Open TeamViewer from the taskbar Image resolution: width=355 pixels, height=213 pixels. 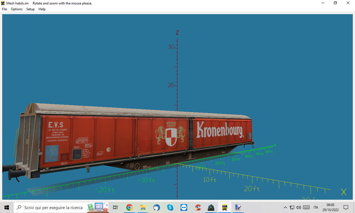184,207
